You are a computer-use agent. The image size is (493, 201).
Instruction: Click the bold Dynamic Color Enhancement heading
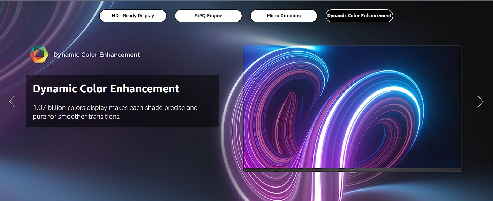tap(106, 89)
